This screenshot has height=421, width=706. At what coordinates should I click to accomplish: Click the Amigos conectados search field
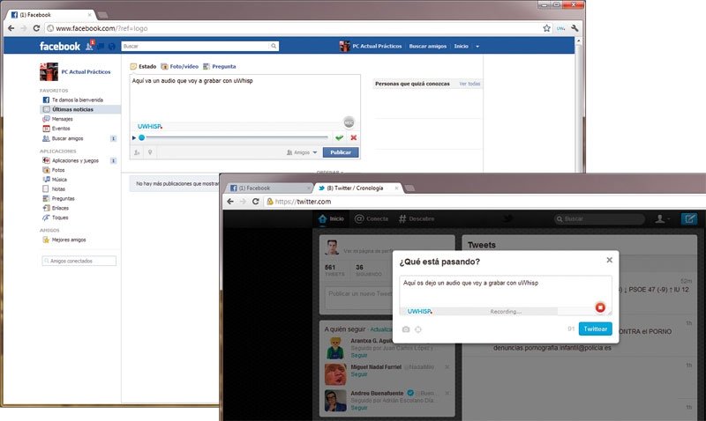(x=79, y=261)
